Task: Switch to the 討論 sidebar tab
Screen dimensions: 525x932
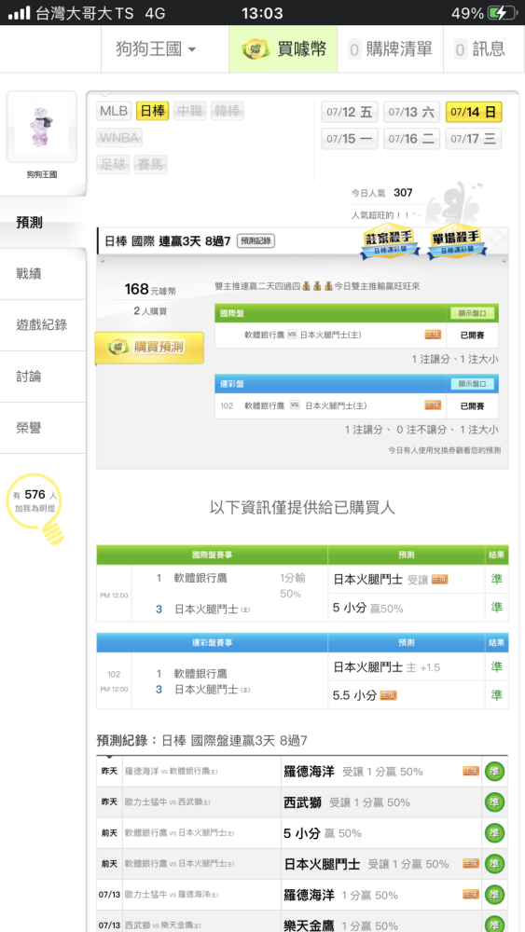Action: [43, 377]
